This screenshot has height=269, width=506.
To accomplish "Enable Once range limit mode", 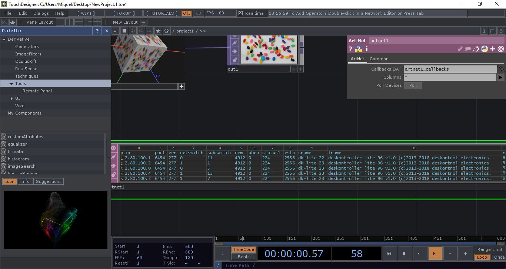I will click(499, 257).
